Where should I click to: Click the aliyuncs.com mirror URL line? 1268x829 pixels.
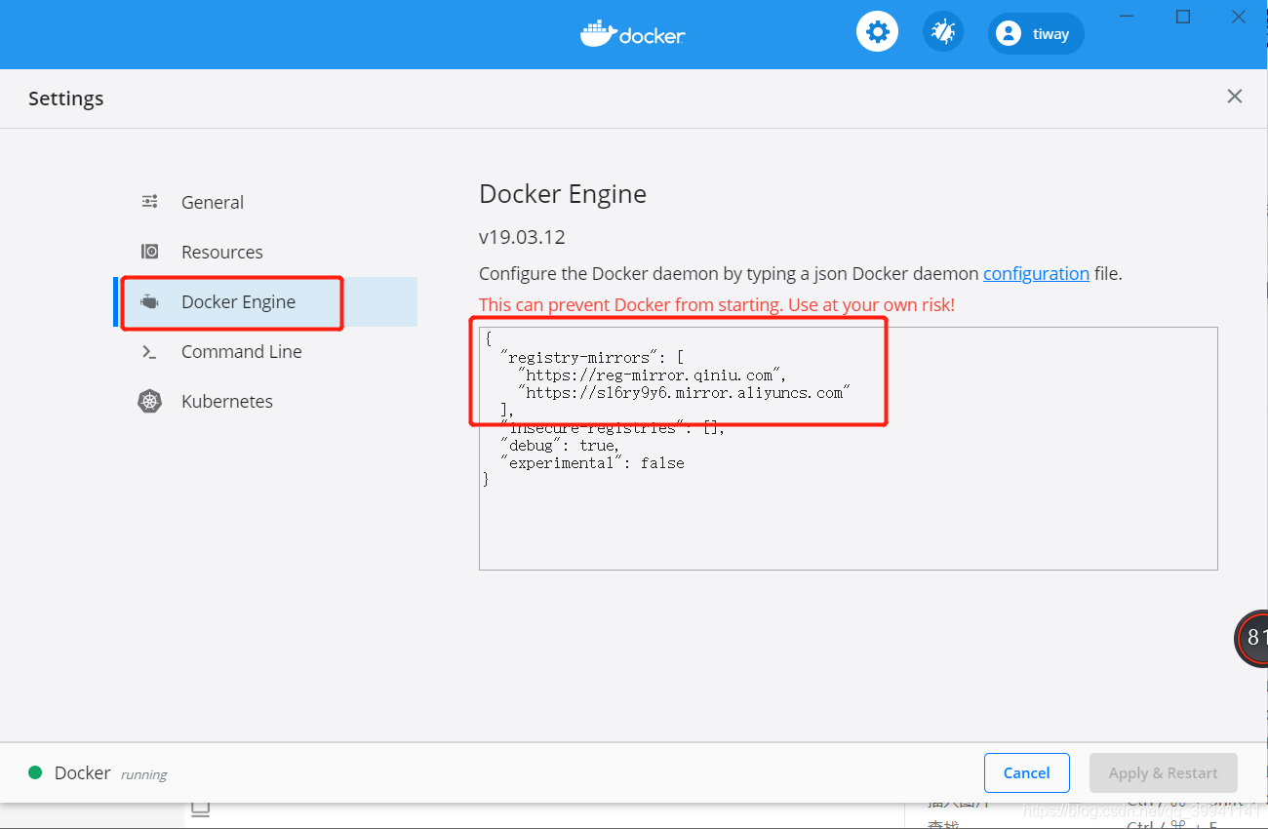(x=685, y=392)
